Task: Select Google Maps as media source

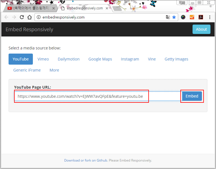Action: click(x=100, y=59)
